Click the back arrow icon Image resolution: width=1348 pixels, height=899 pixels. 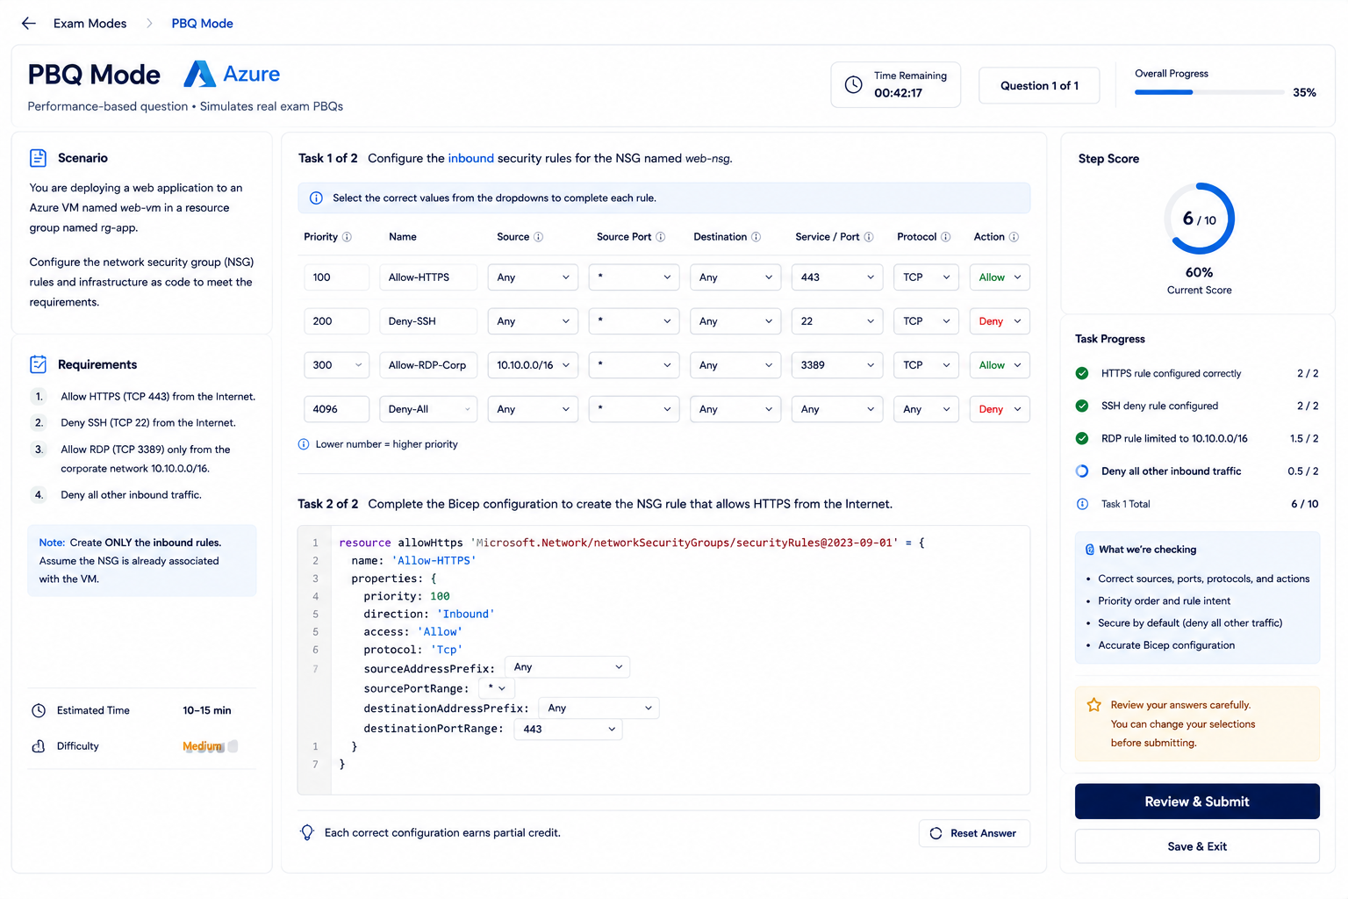[x=29, y=24]
